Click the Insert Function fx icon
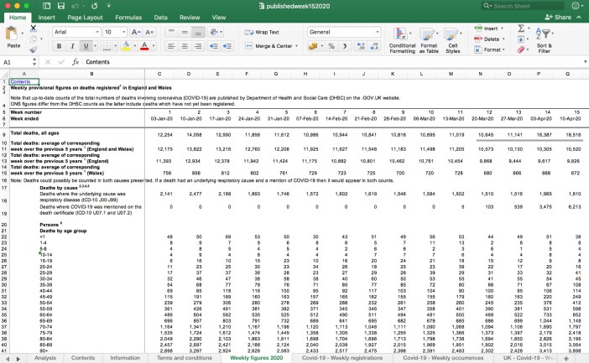Screen dimensions: 589x363 pos(75,62)
